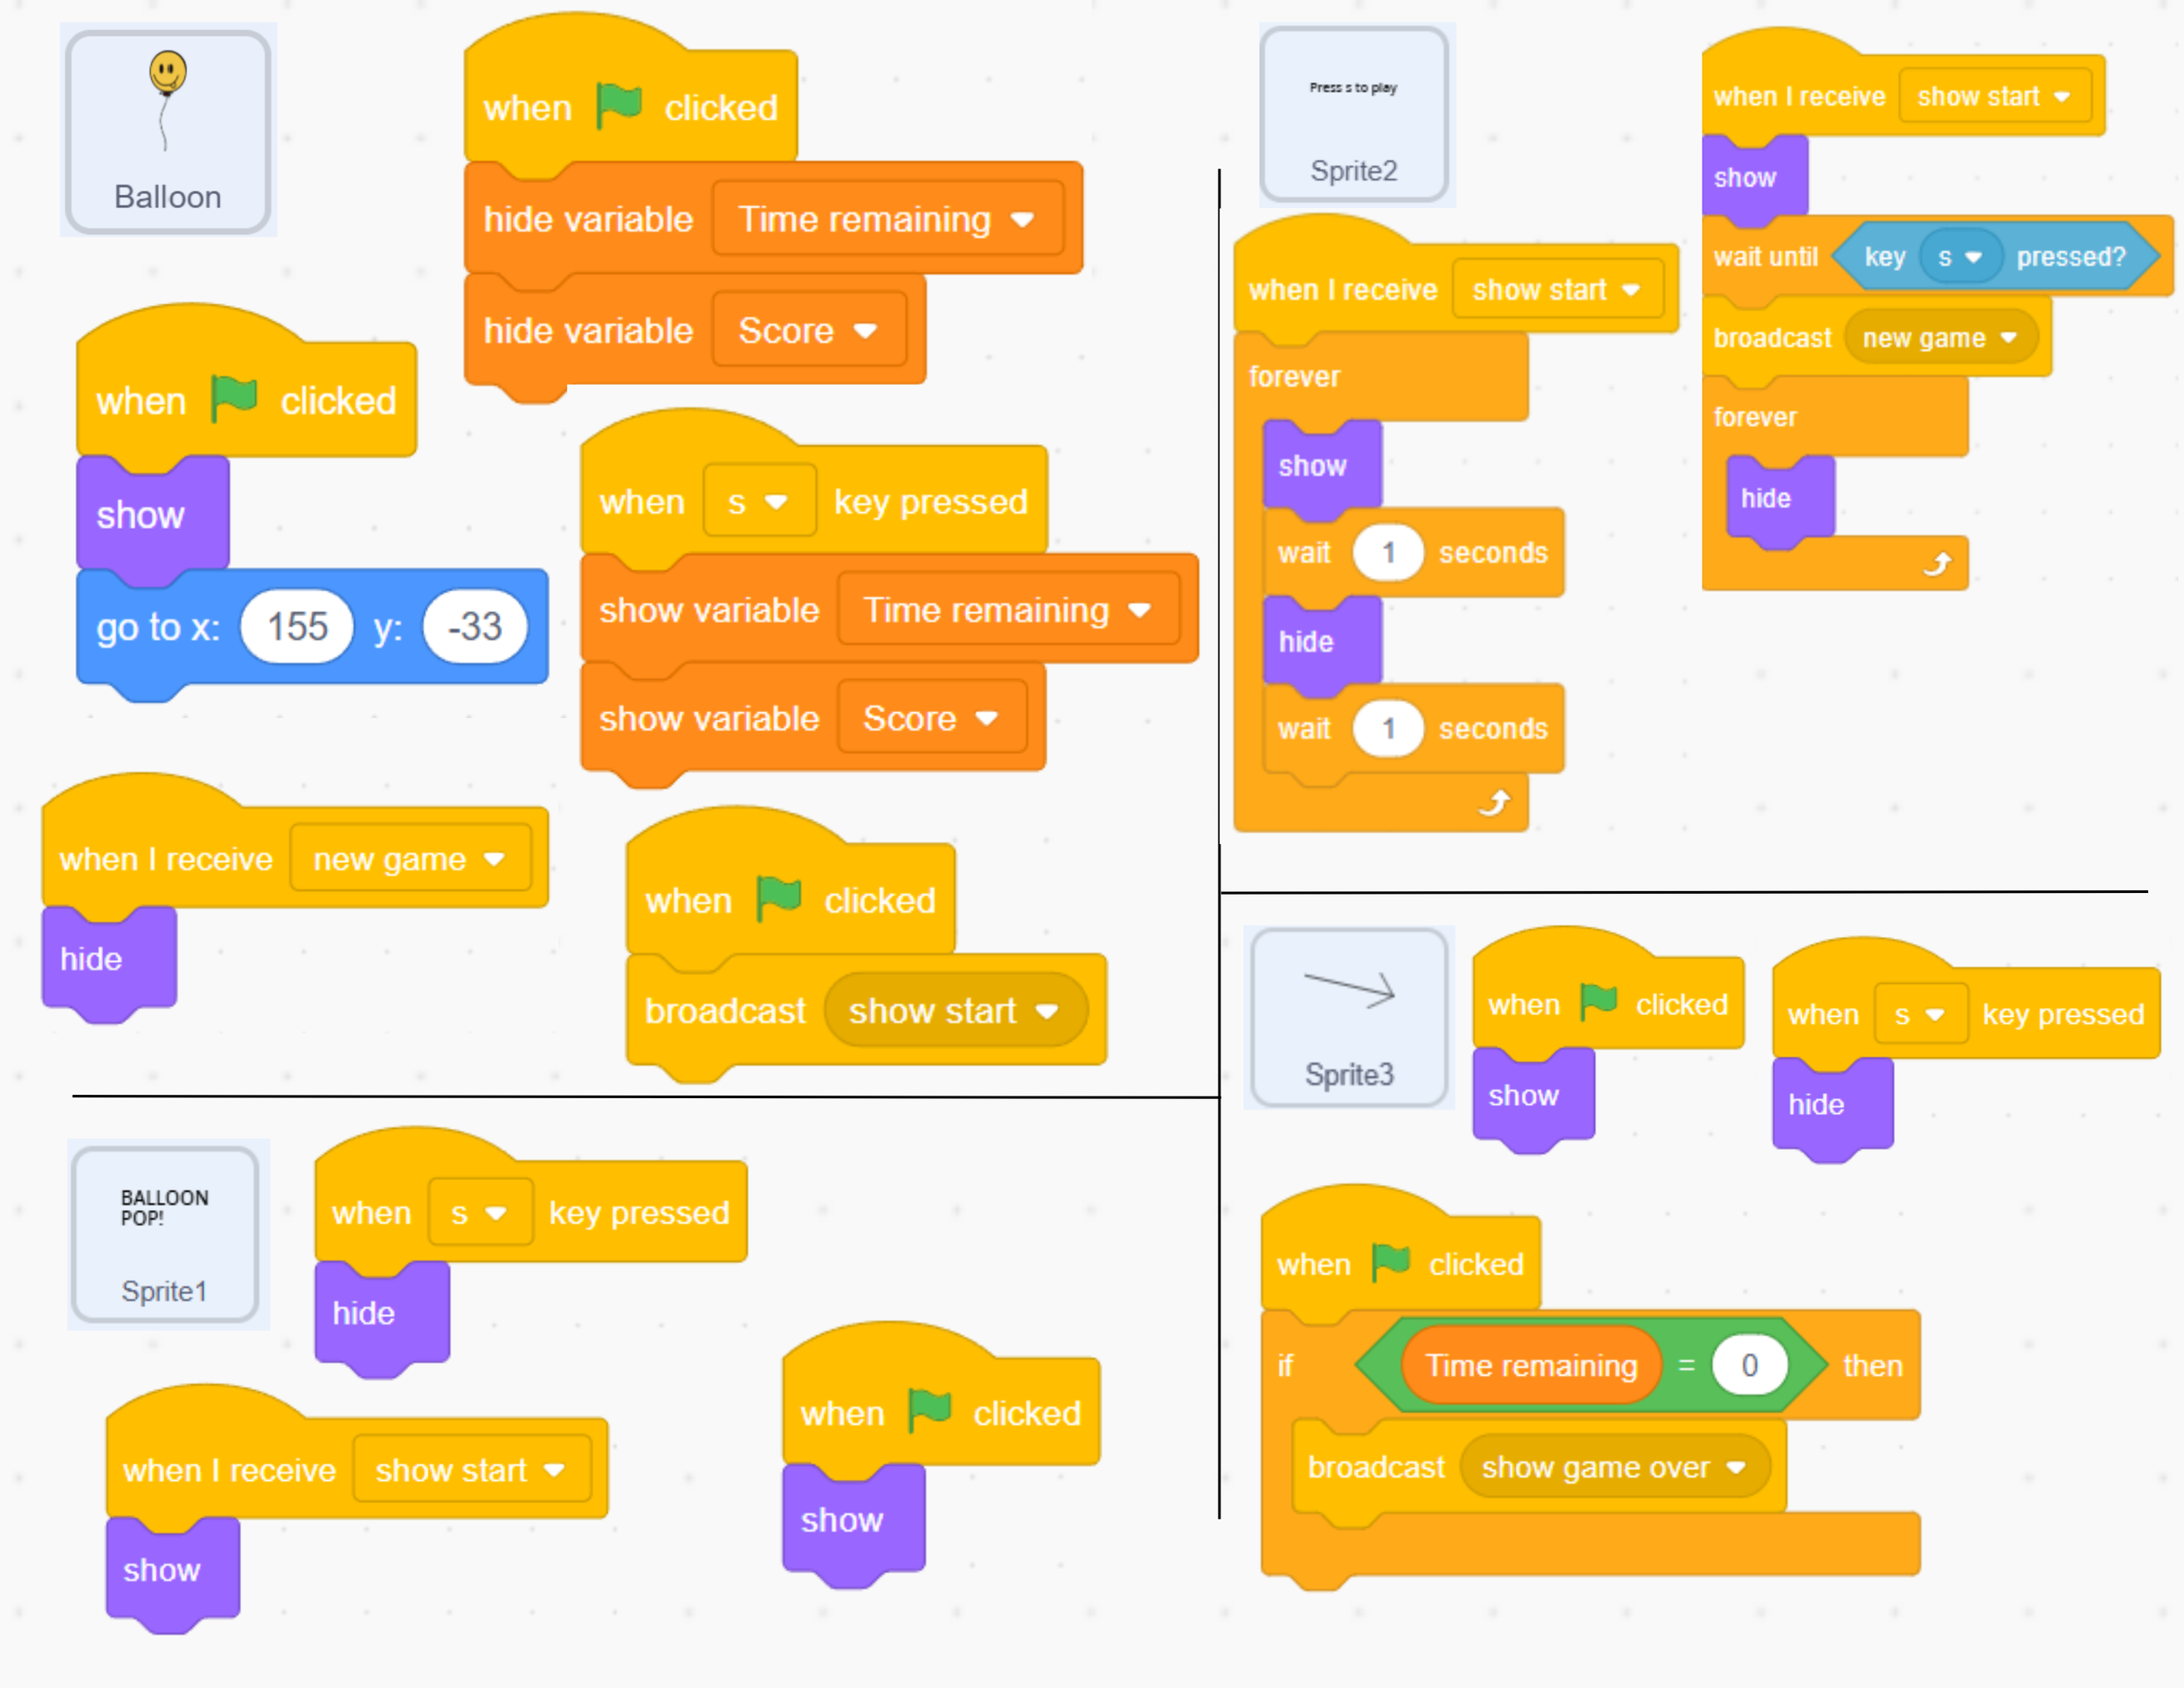
Task: Select the Sprite2 'Press s to play' thumbnail
Action: coord(1353,115)
